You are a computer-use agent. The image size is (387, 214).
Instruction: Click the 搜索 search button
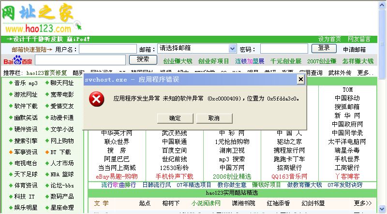143,60
